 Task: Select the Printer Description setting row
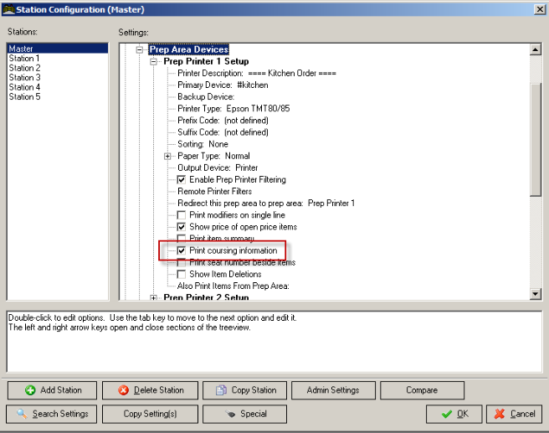(x=257, y=73)
